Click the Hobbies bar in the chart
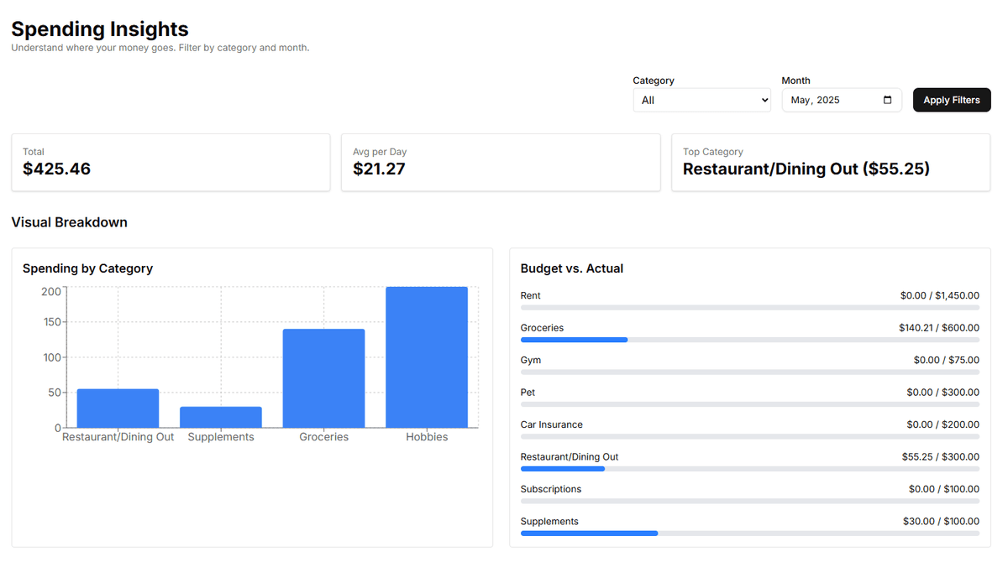1008x562 pixels. click(x=427, y=356)
